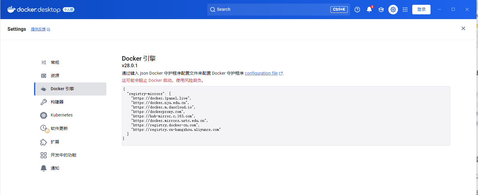Open the apps grid icon
This screenshot has width=478, height=195.
(x=405, y=10)
